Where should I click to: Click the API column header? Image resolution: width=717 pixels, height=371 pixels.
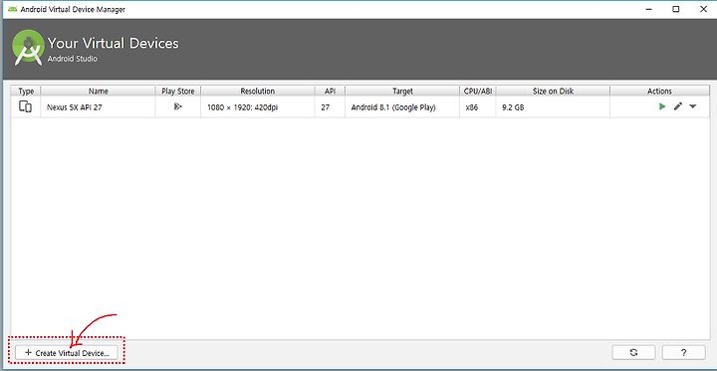click(x=330, y=91)
